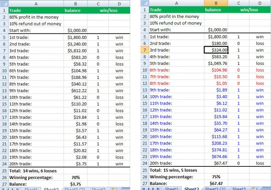271x190 pixels.
Task: Click Insert Worksheet icon in right workbook
Action: tap(254, 189)
